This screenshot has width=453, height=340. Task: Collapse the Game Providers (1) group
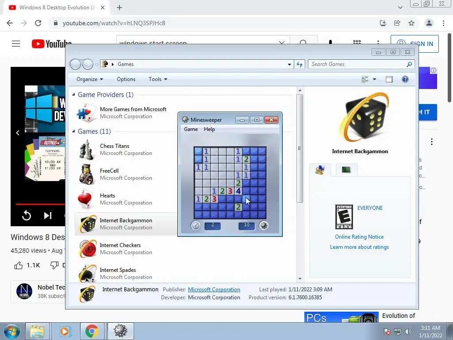[74, 95]
